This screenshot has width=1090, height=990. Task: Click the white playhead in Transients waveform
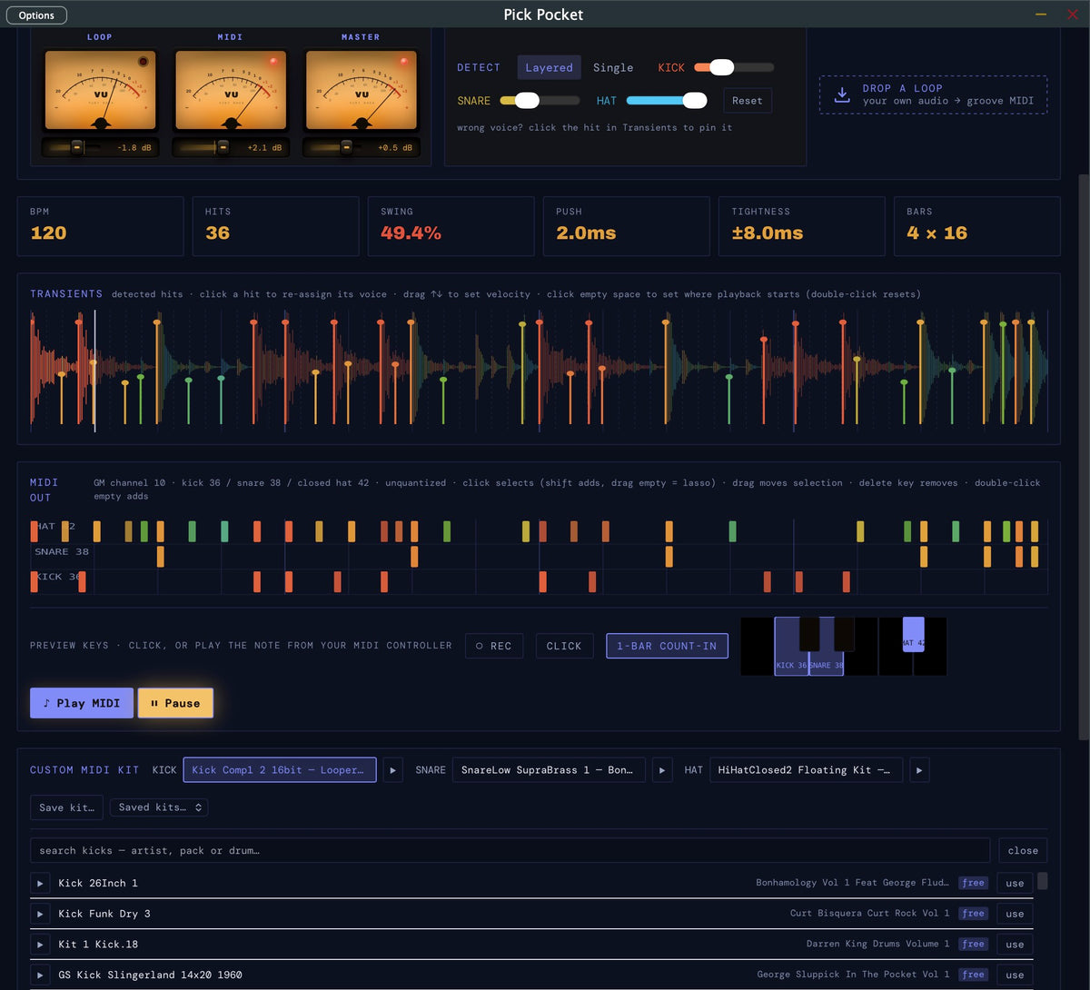94,372
